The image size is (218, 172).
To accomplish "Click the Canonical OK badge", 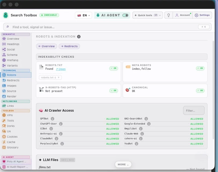I will click(200, 91).
